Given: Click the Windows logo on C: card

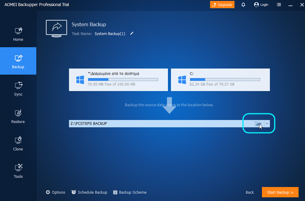Looking at the screenshot, I should [x=182, y=80].
